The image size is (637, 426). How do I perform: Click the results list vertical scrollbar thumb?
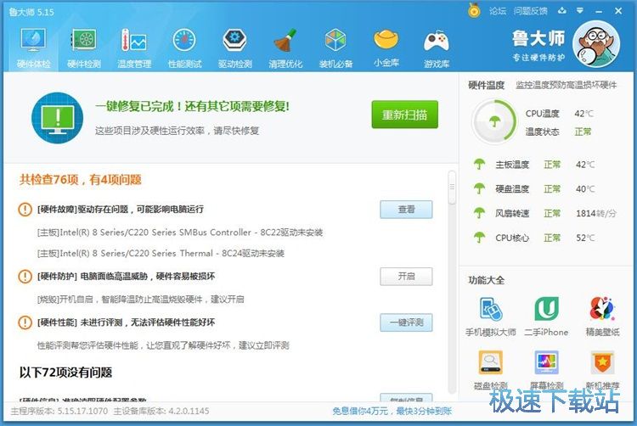452,187
